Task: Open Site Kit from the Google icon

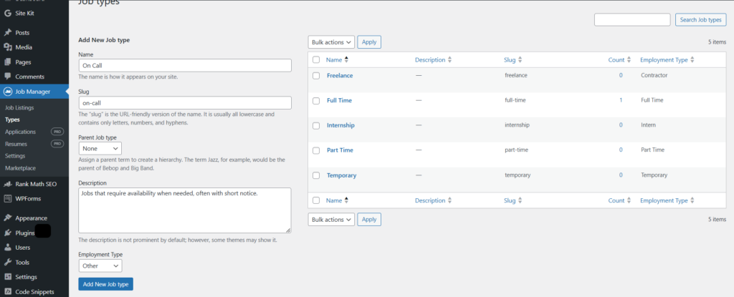Action: [x=7, y=13]
